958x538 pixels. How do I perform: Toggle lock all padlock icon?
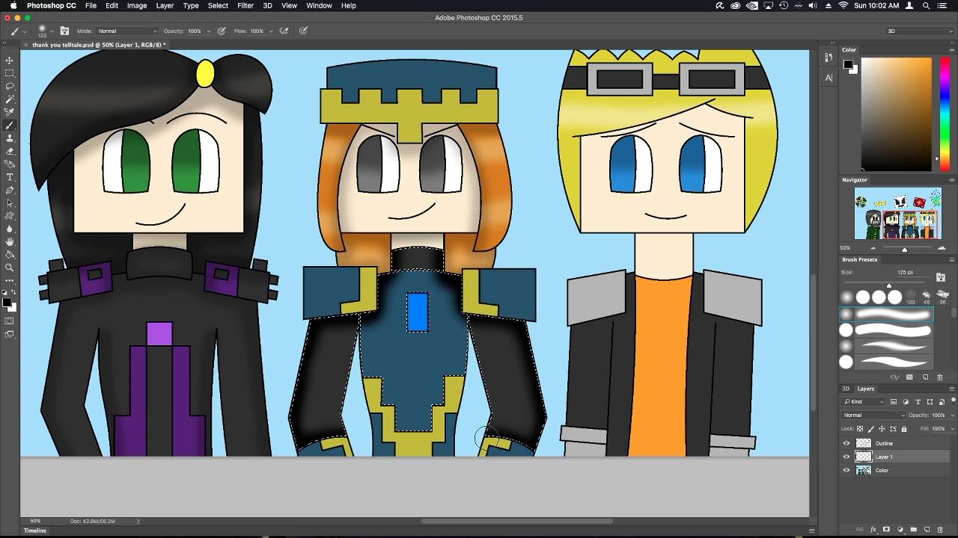click(x=904, y=429)
